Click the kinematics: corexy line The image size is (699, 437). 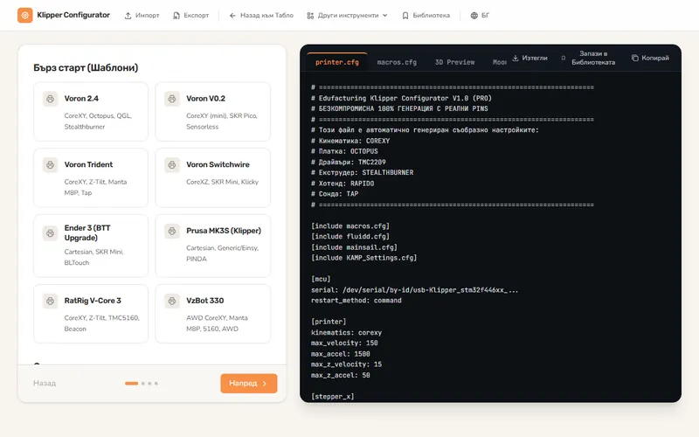[346, 333]
